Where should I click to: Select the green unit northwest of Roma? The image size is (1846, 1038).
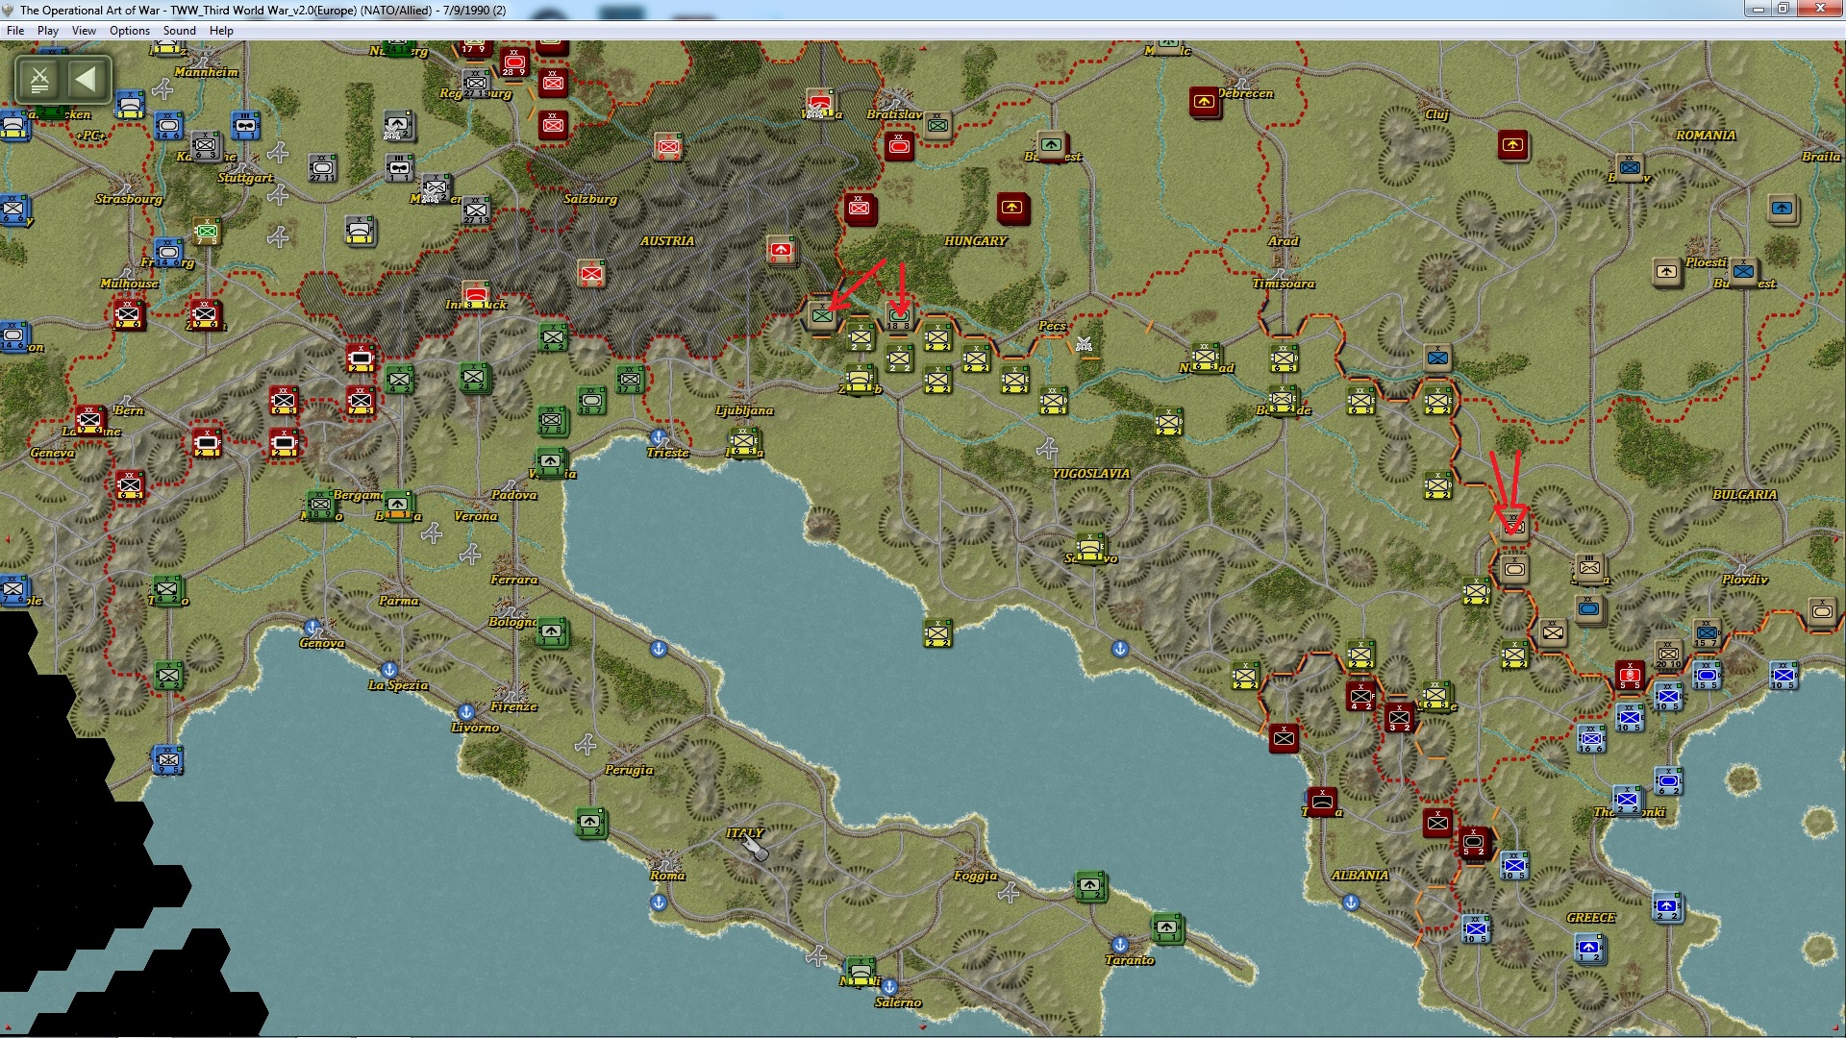tap(590, 823)
